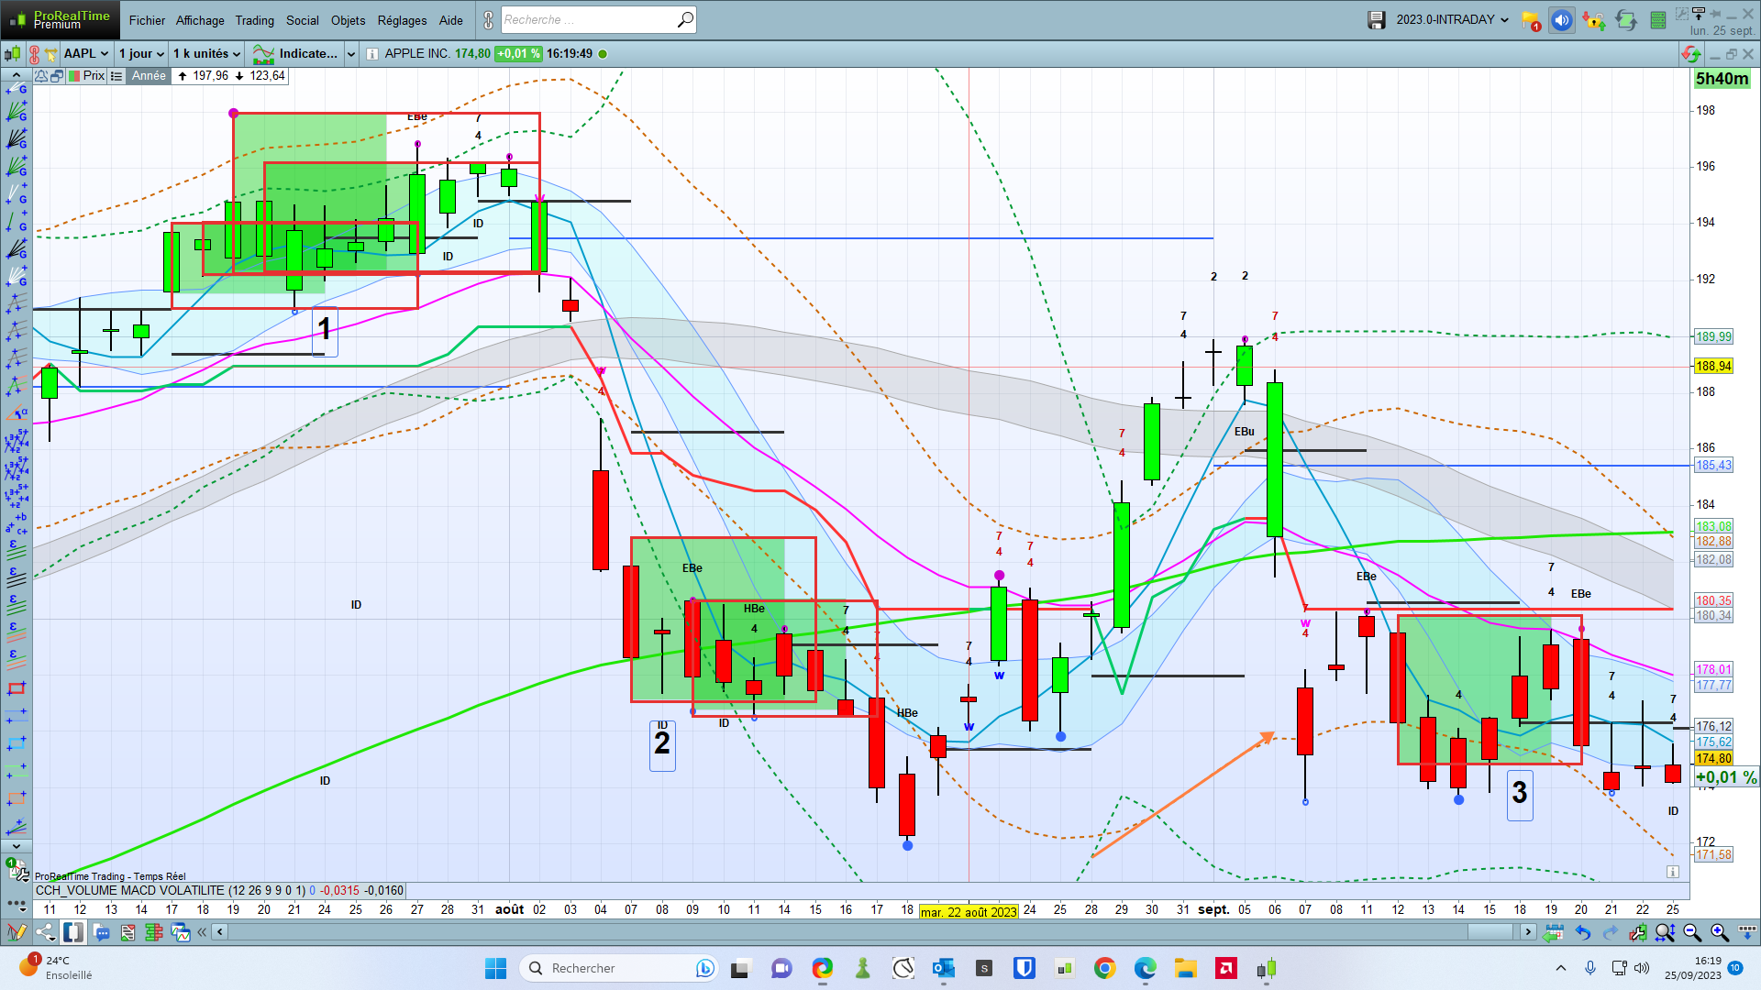Toggle the drawing pencil mode button
This screenshot has width=1761, height=990.
click(x=17, y=932)
